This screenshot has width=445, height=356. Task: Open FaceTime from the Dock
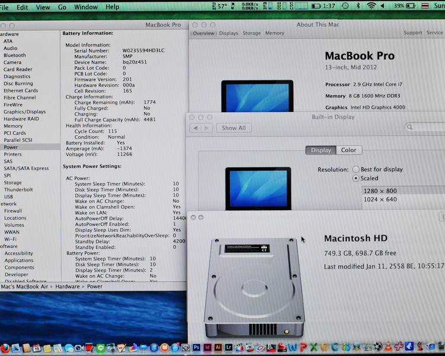tap(80, 348)
